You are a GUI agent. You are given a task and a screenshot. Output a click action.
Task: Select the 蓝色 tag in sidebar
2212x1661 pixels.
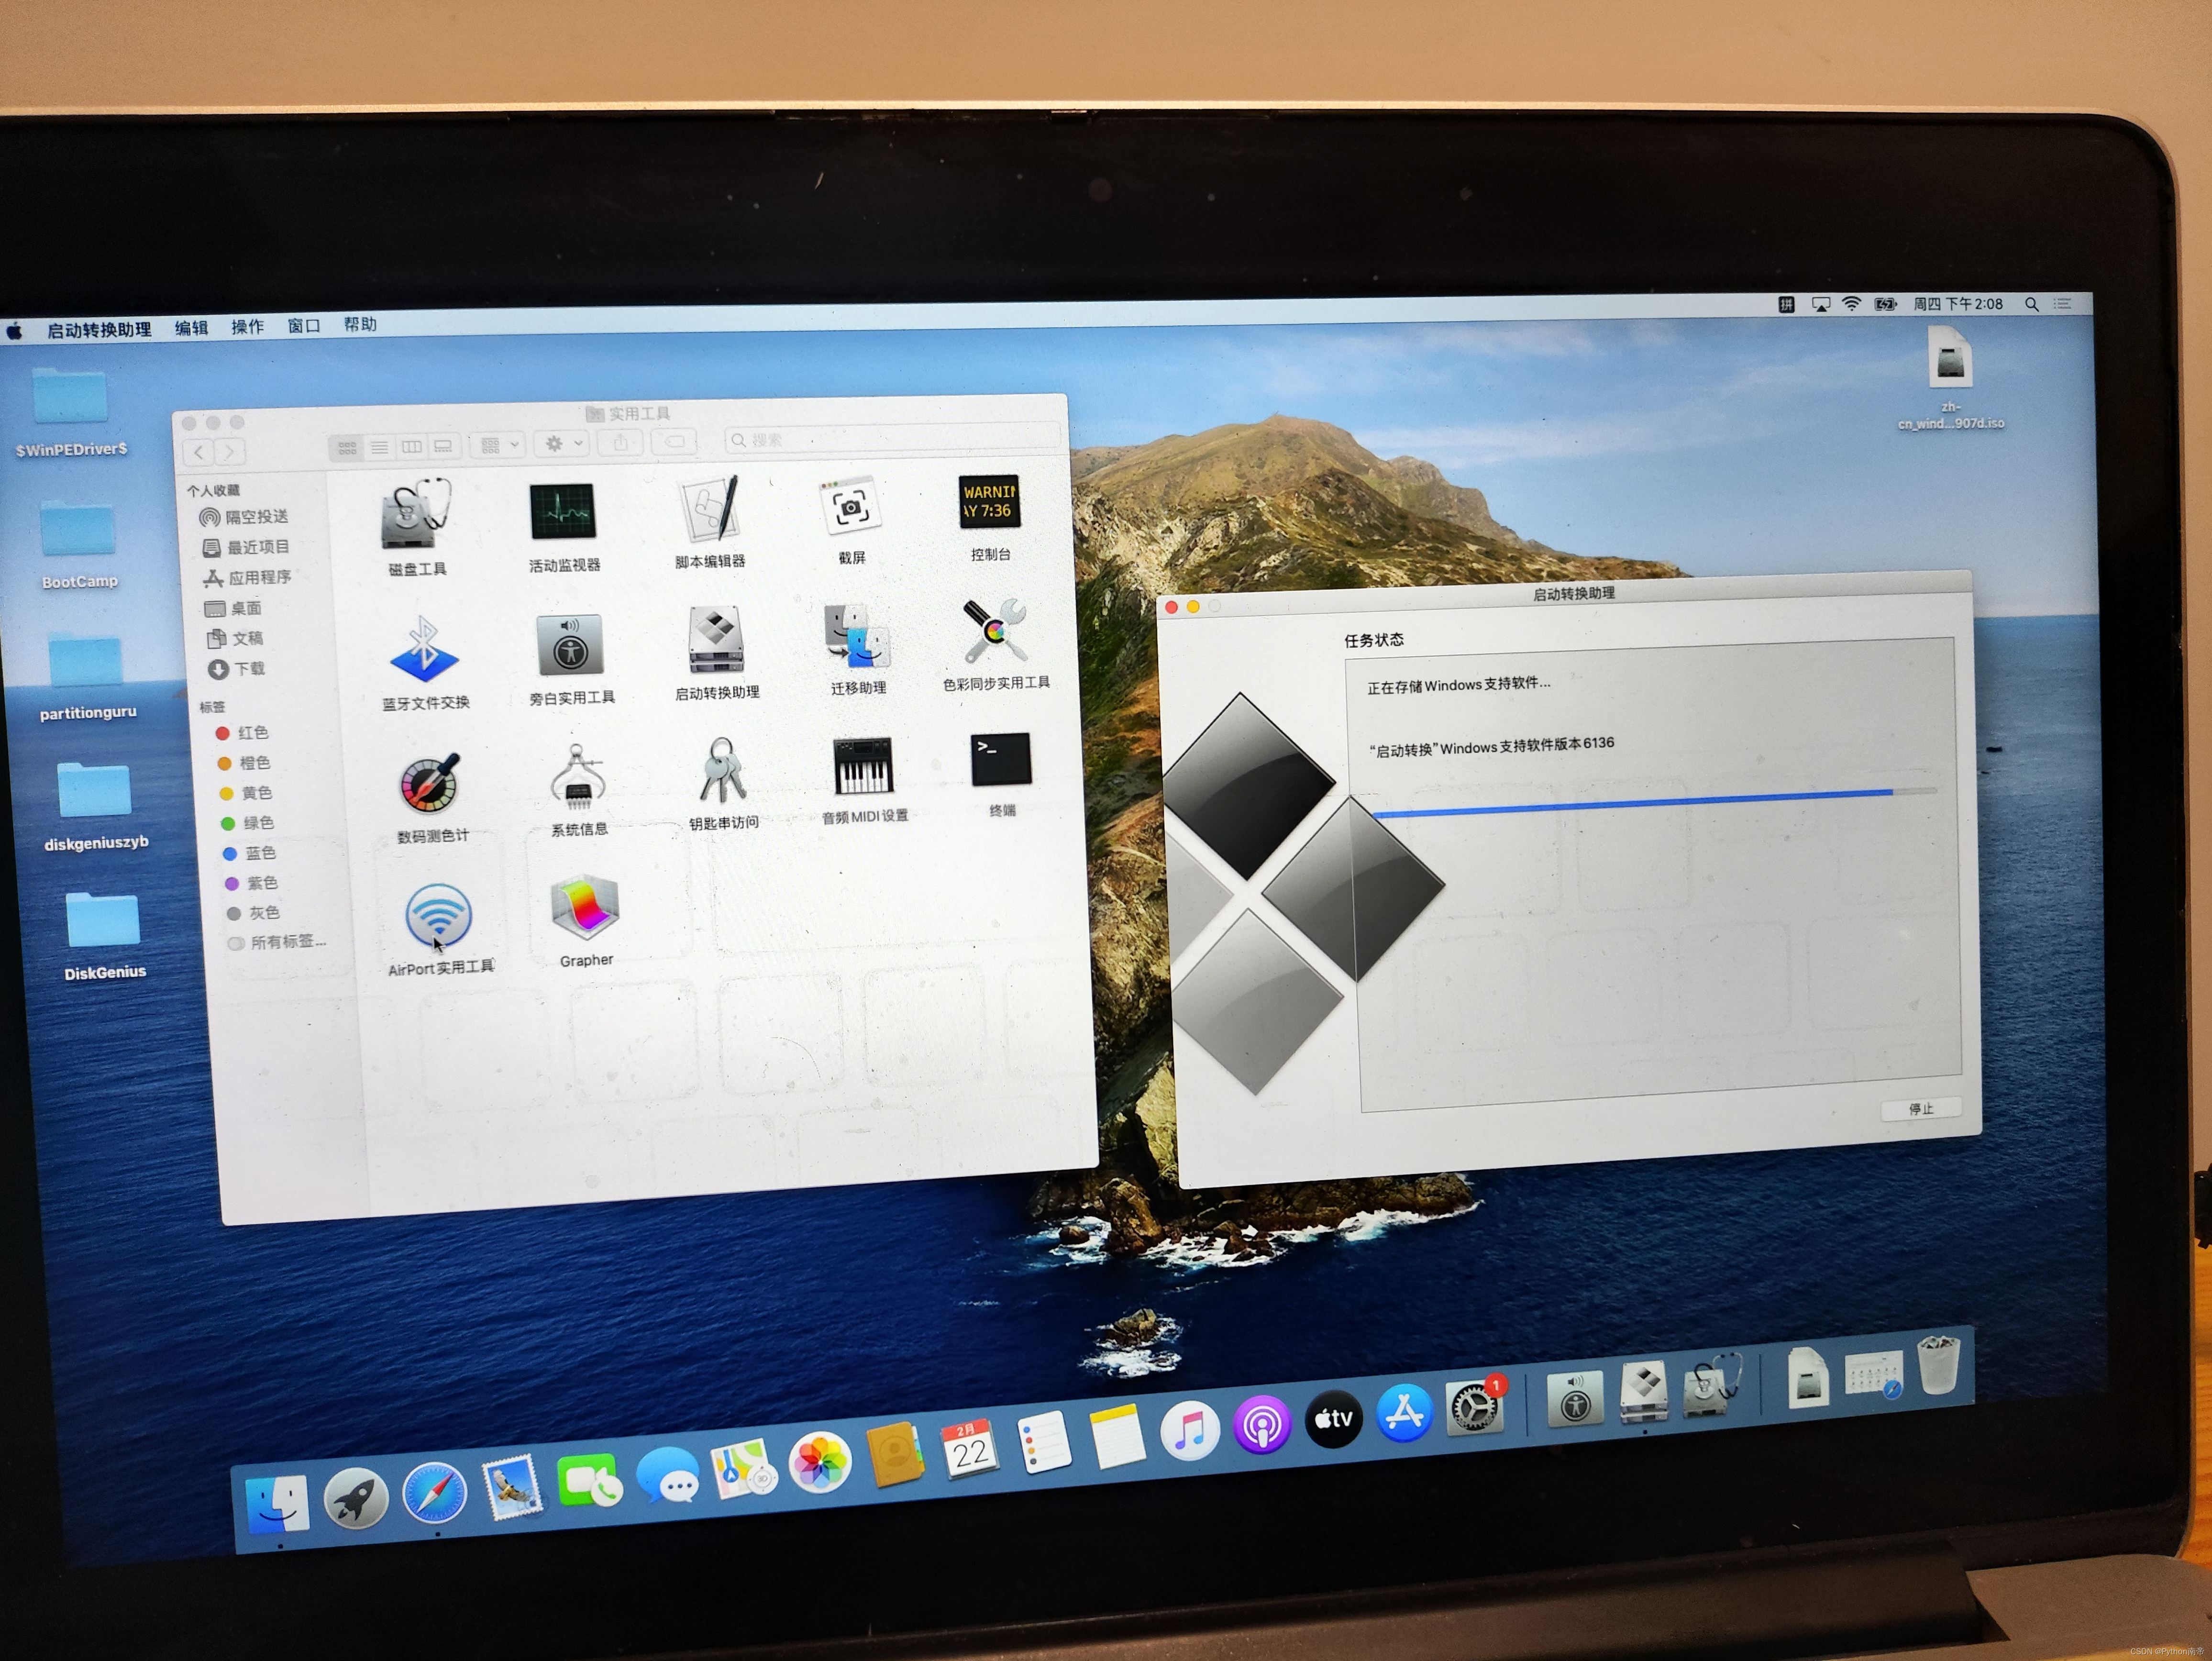[x=249, y=853]
